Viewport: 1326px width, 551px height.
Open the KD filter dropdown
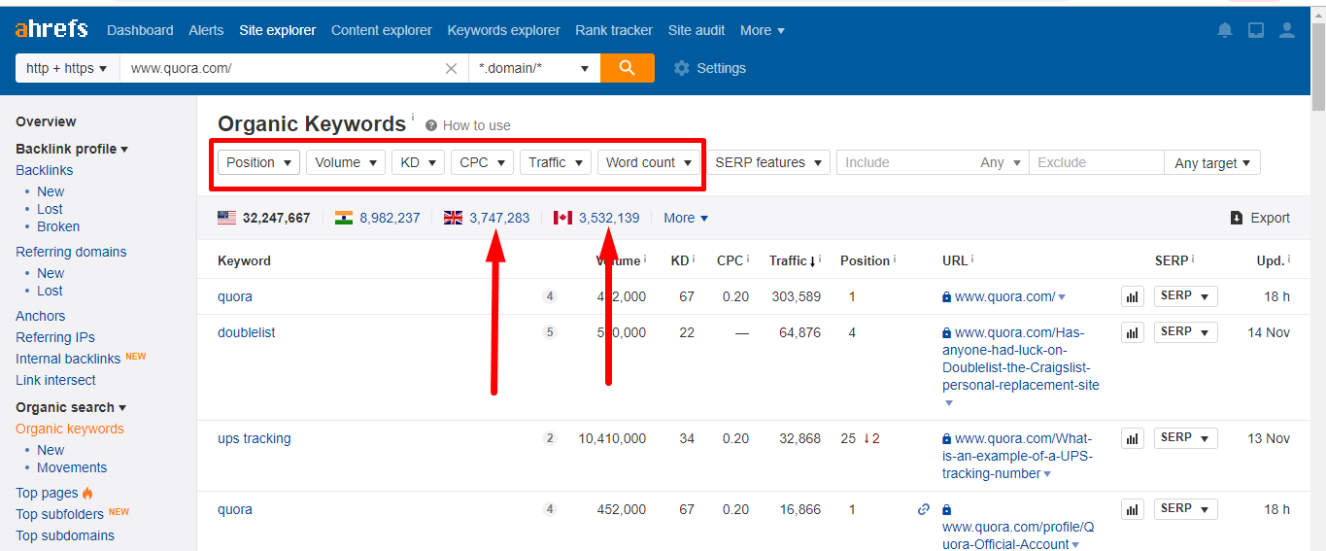click(x=419, y=162)
